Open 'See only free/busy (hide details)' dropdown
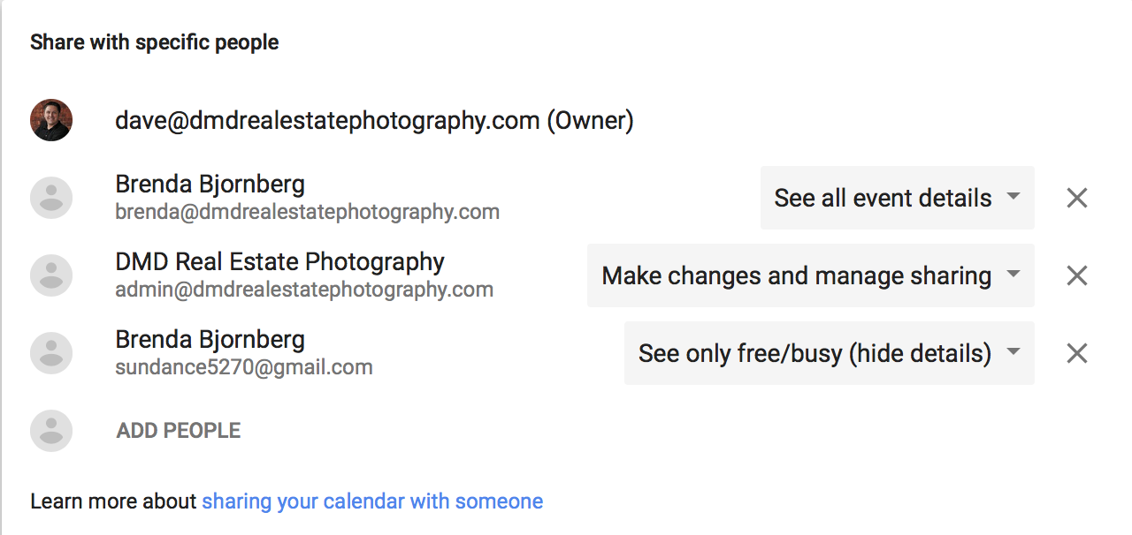 [x=830, y=353]
